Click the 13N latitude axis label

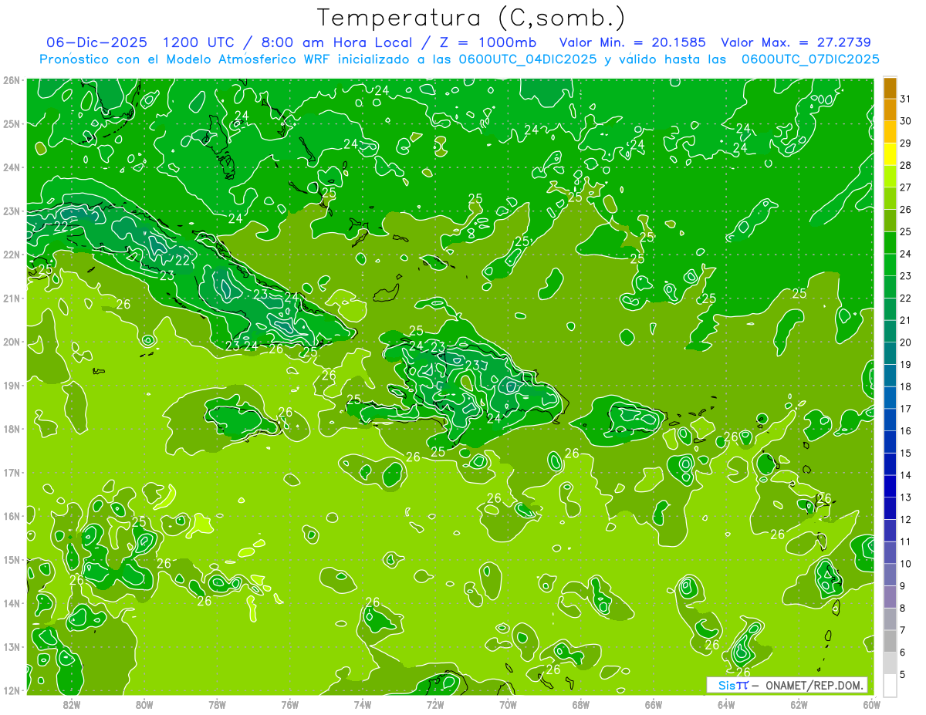[11, 646]
